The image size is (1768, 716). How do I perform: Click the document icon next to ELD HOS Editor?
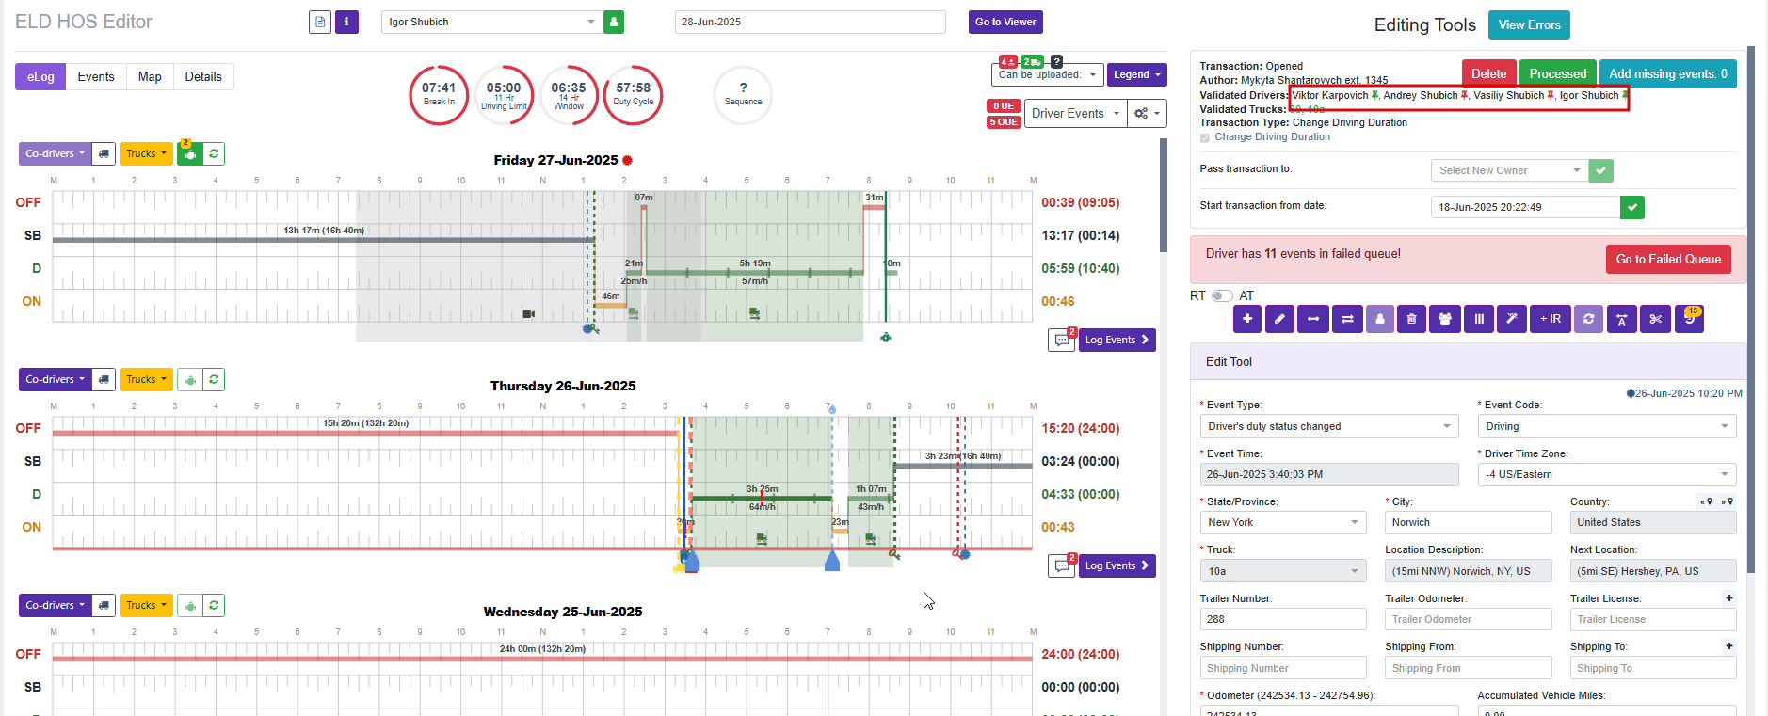320,22
